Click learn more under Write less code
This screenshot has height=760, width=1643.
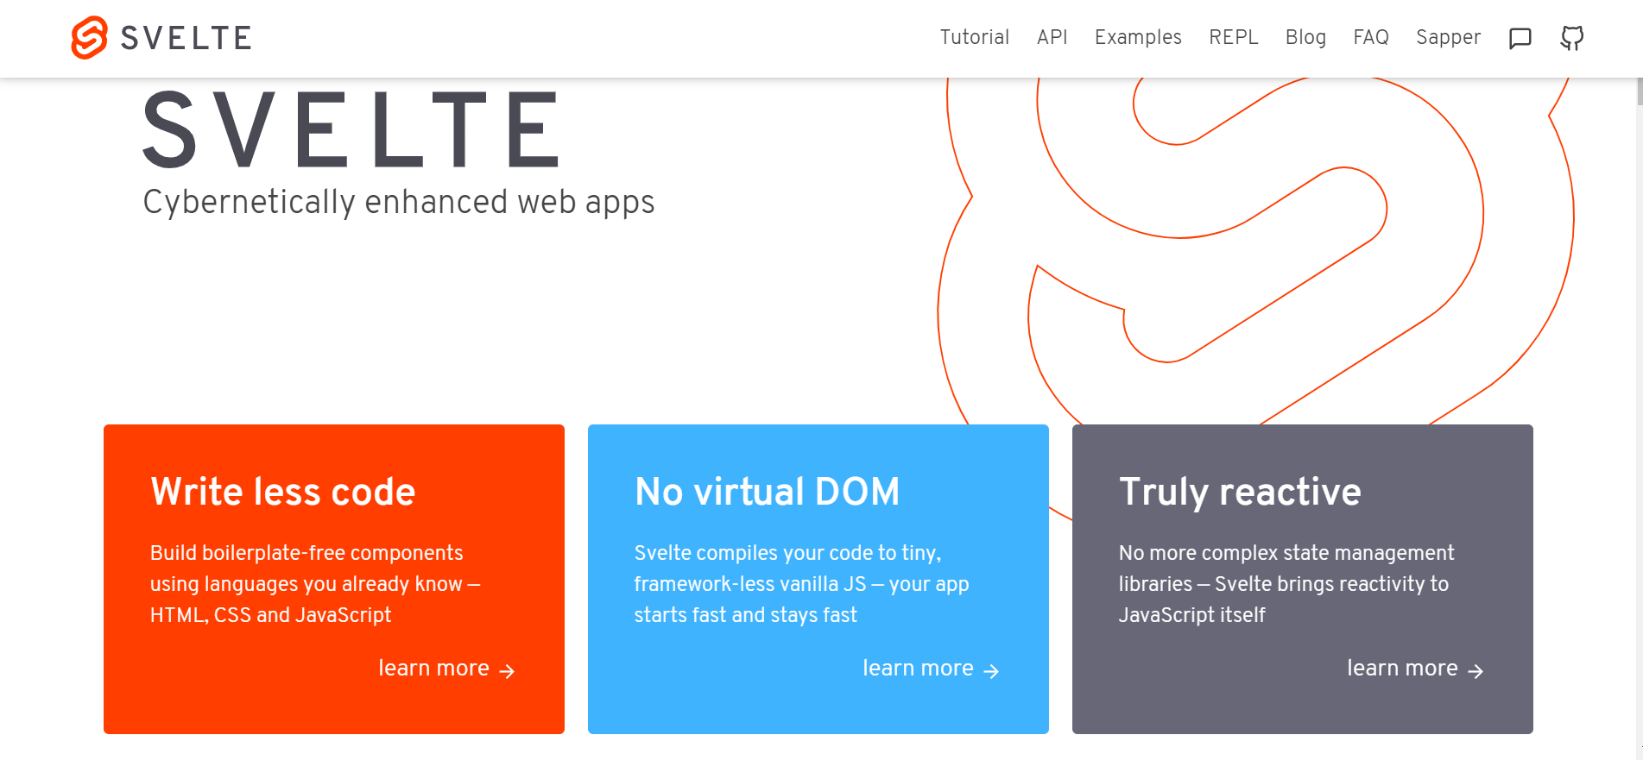click(x=433, y=668)
